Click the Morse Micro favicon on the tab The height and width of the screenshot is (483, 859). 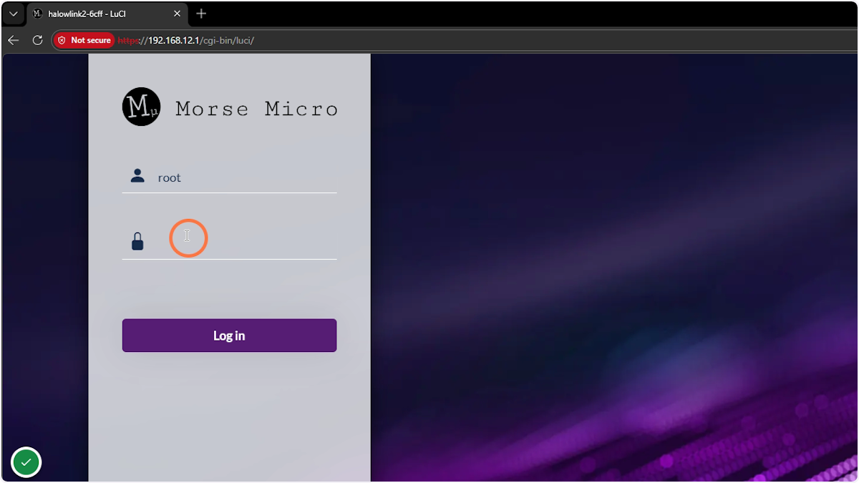[38, 13]
